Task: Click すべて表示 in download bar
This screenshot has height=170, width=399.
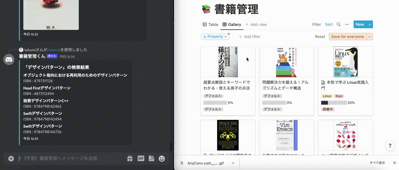Action: click(x=377, y=163)
